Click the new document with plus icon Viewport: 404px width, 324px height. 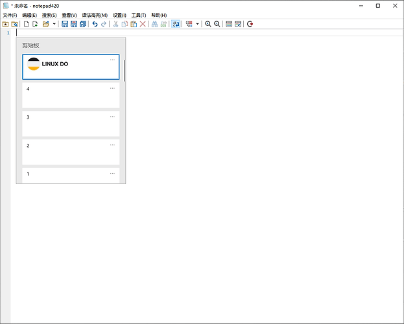[x=35, y=24]
